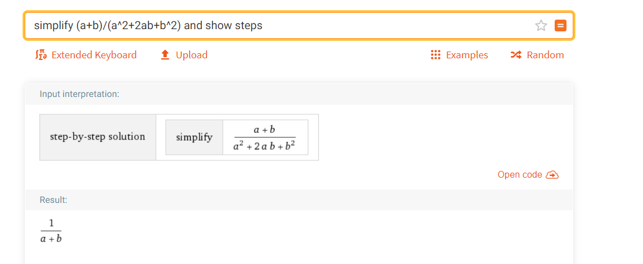Click the Examples grid icon
Screen dimensions: 643x264
click(435, 55)
